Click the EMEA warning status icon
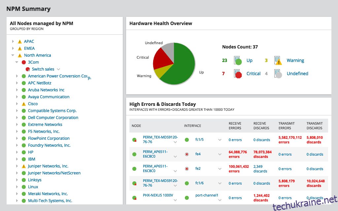 pos(20,48)
